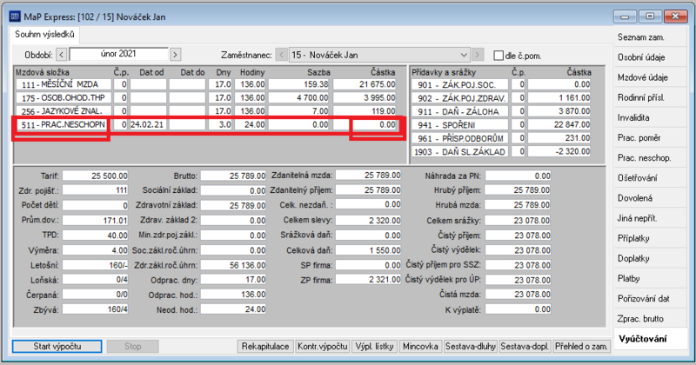Click the Mzdová složka column header
The image size is (696, 365).
coord(43,72)
